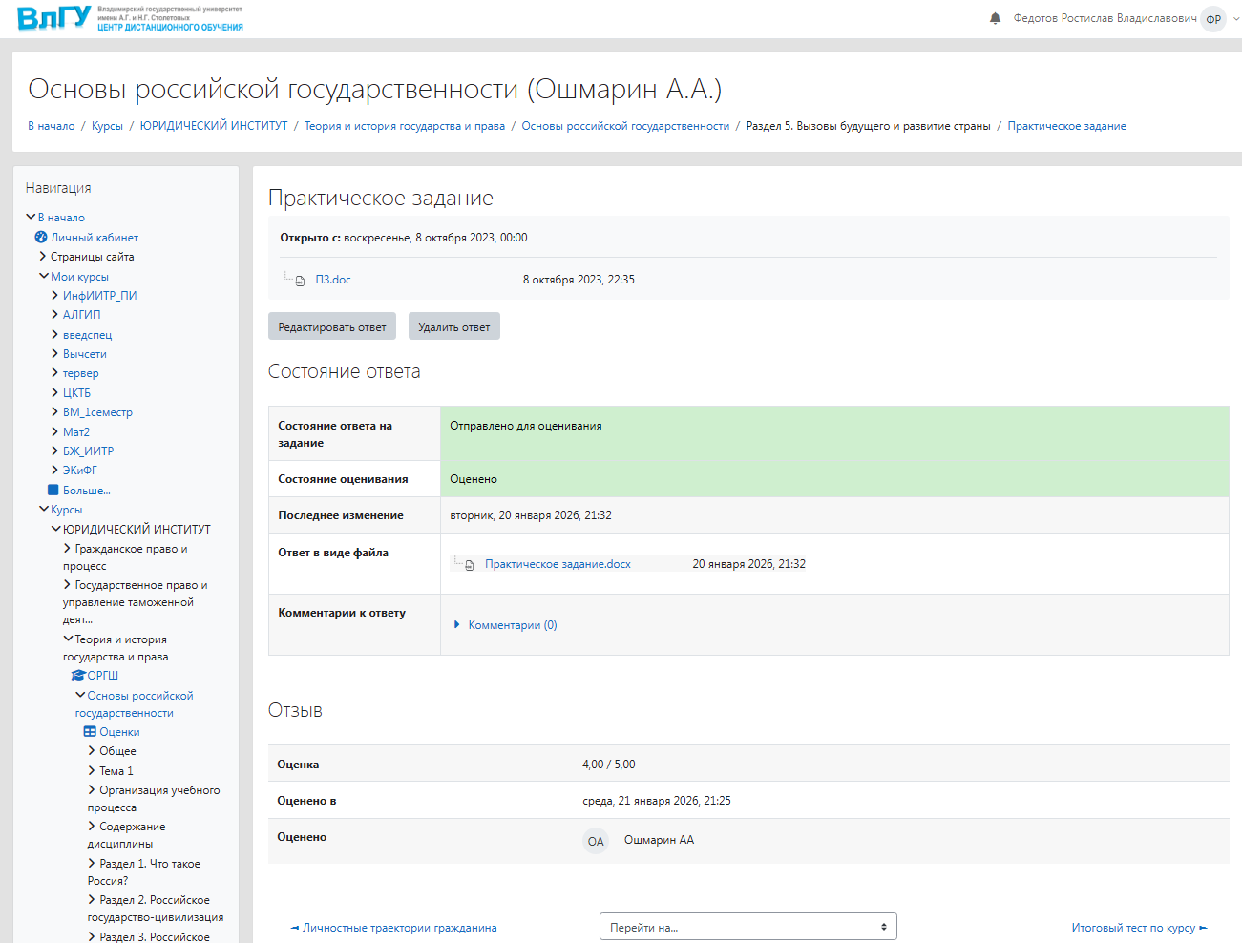Expand the Страницы сайта tree node

click(43, 257)
